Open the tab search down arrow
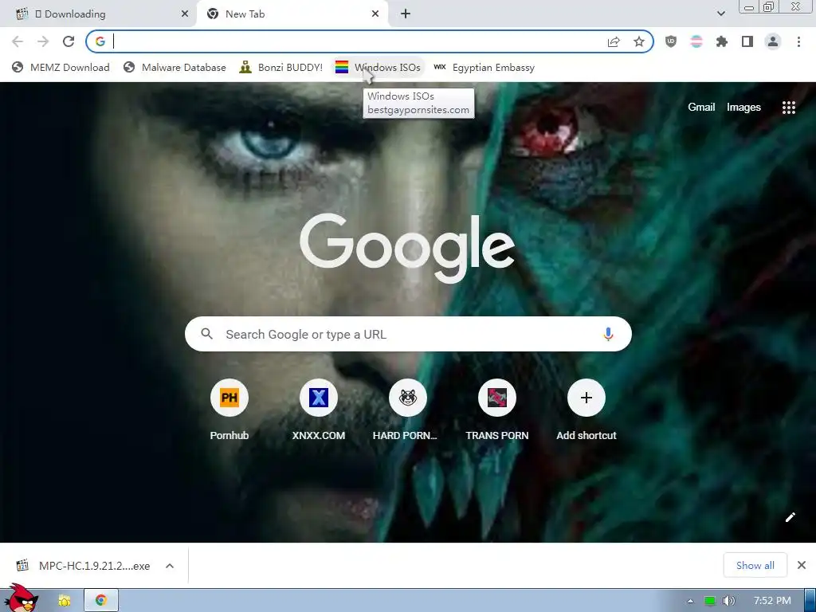This screenshot has width=816, height=612. (720, 14)
